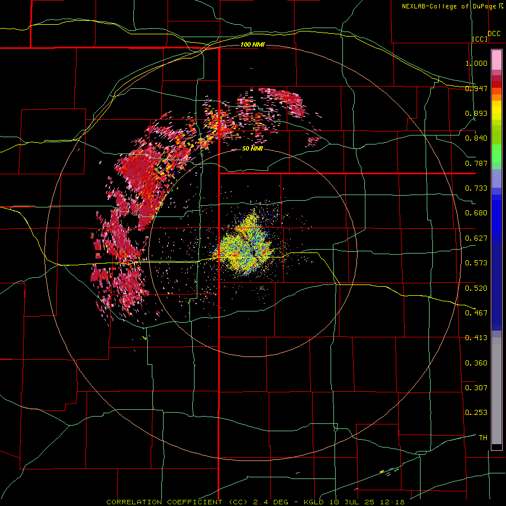Click the 0.733 color scale value
Viewport: 506px width, 506px height.
click(x=476, y=188)
